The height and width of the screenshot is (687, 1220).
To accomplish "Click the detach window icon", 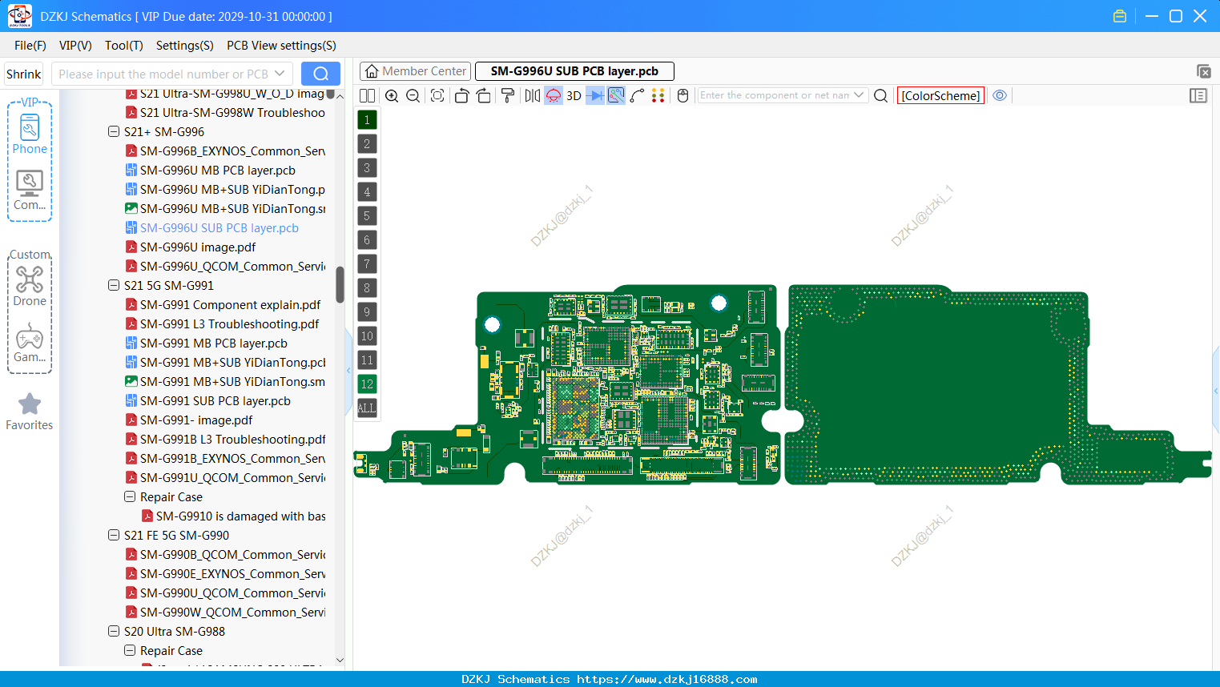I will tap(1203, 71).
